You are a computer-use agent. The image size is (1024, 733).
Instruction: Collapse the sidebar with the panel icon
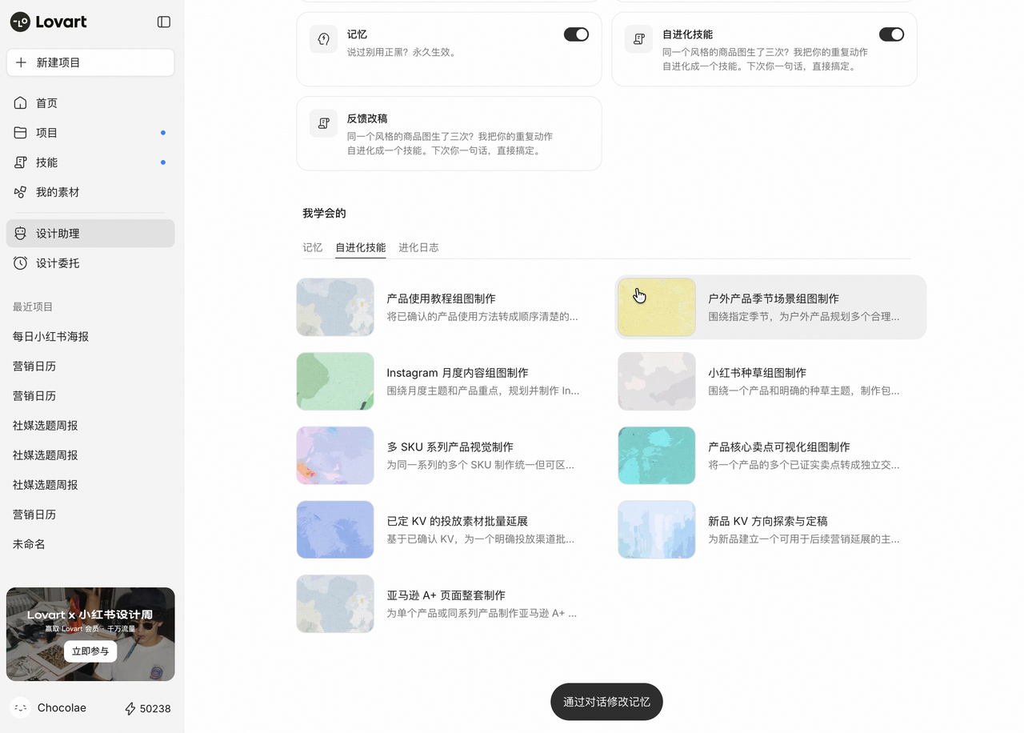(164, 22)
